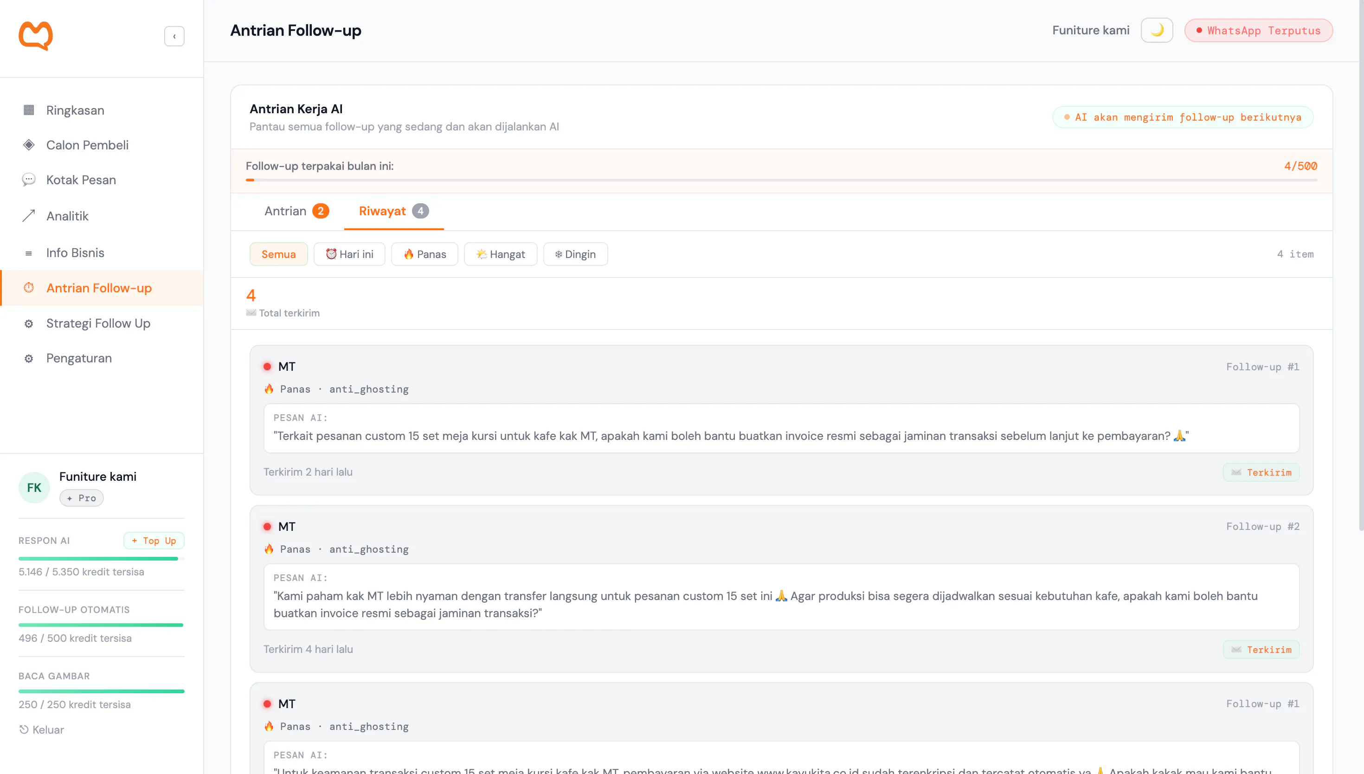Click the Ringkasan grid icon
1364x774 pixels.
[x=29, y=110]
